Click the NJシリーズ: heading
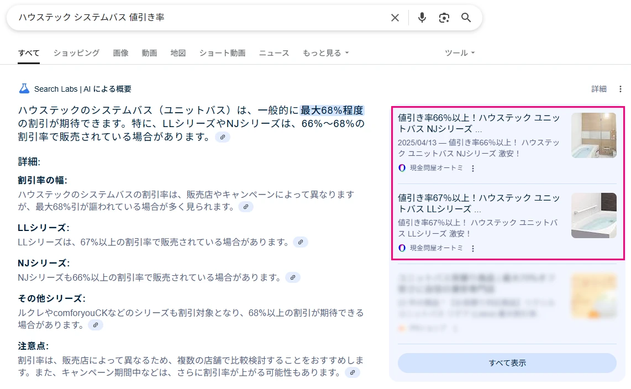Screen dimensions: 631x389 pyautogui.click(x=44, y=263)
